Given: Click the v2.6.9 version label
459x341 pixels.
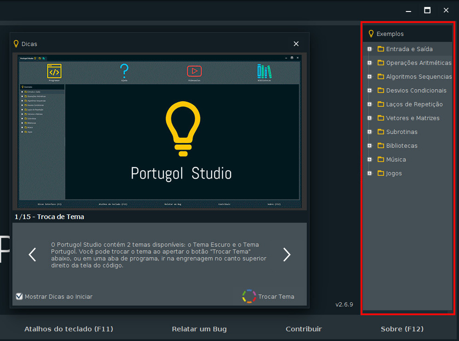Looking at the screenshot, I should 344,304.
